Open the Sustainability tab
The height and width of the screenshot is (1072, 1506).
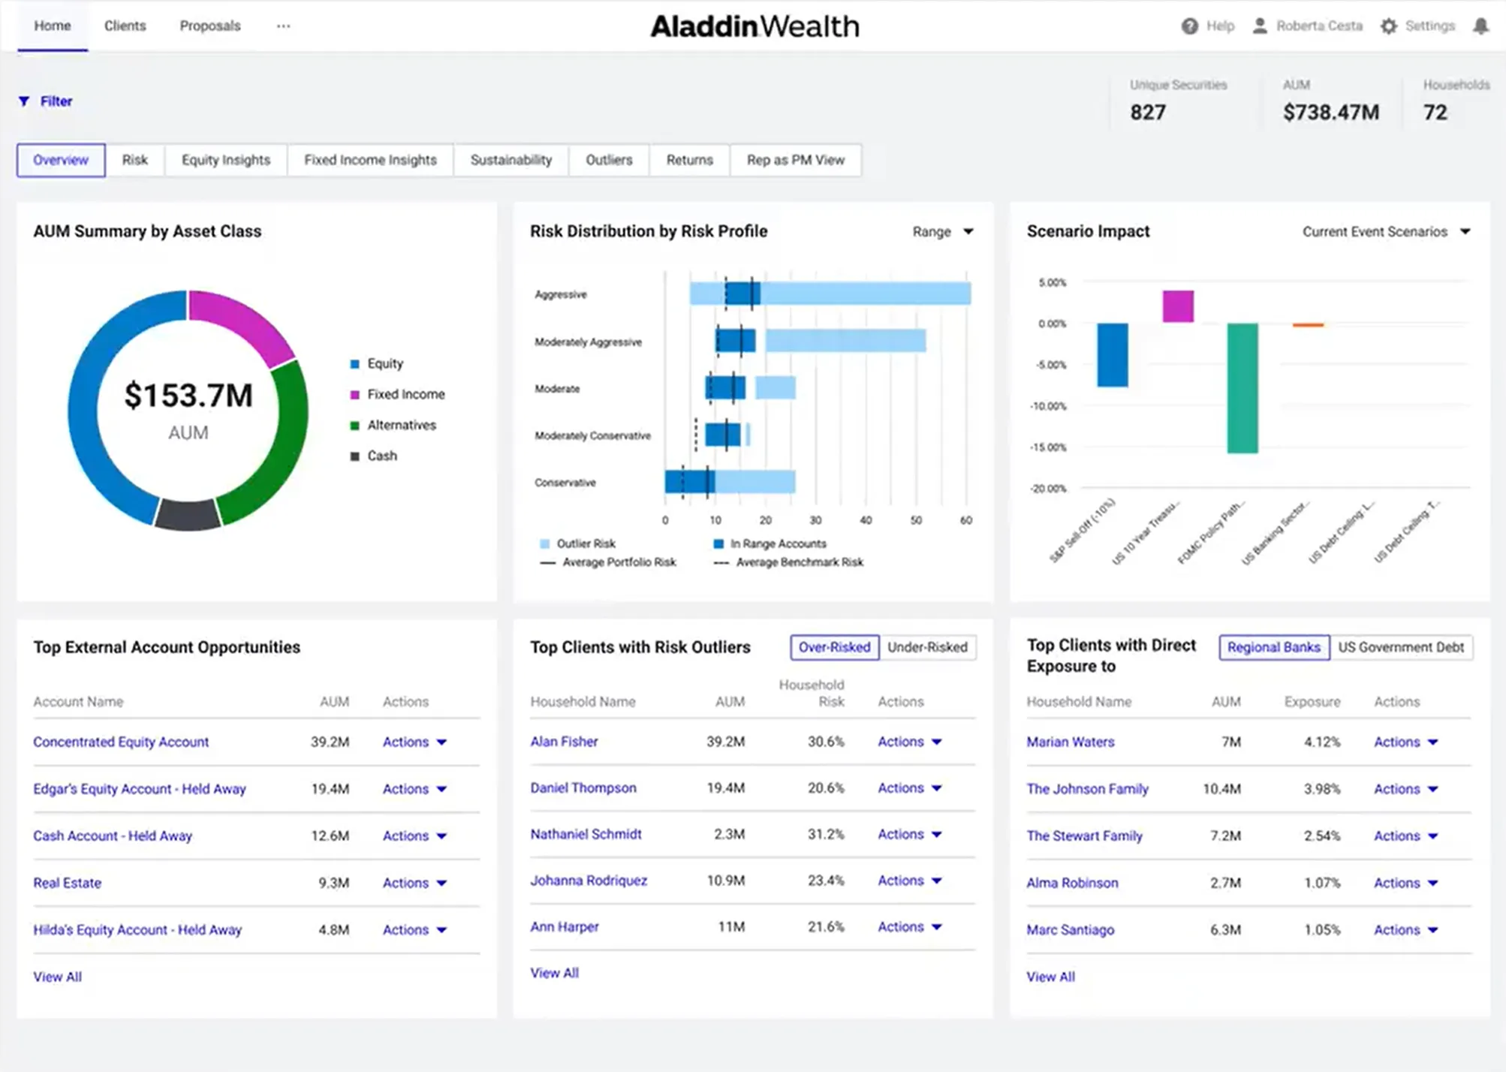click(x=511, y=159)
